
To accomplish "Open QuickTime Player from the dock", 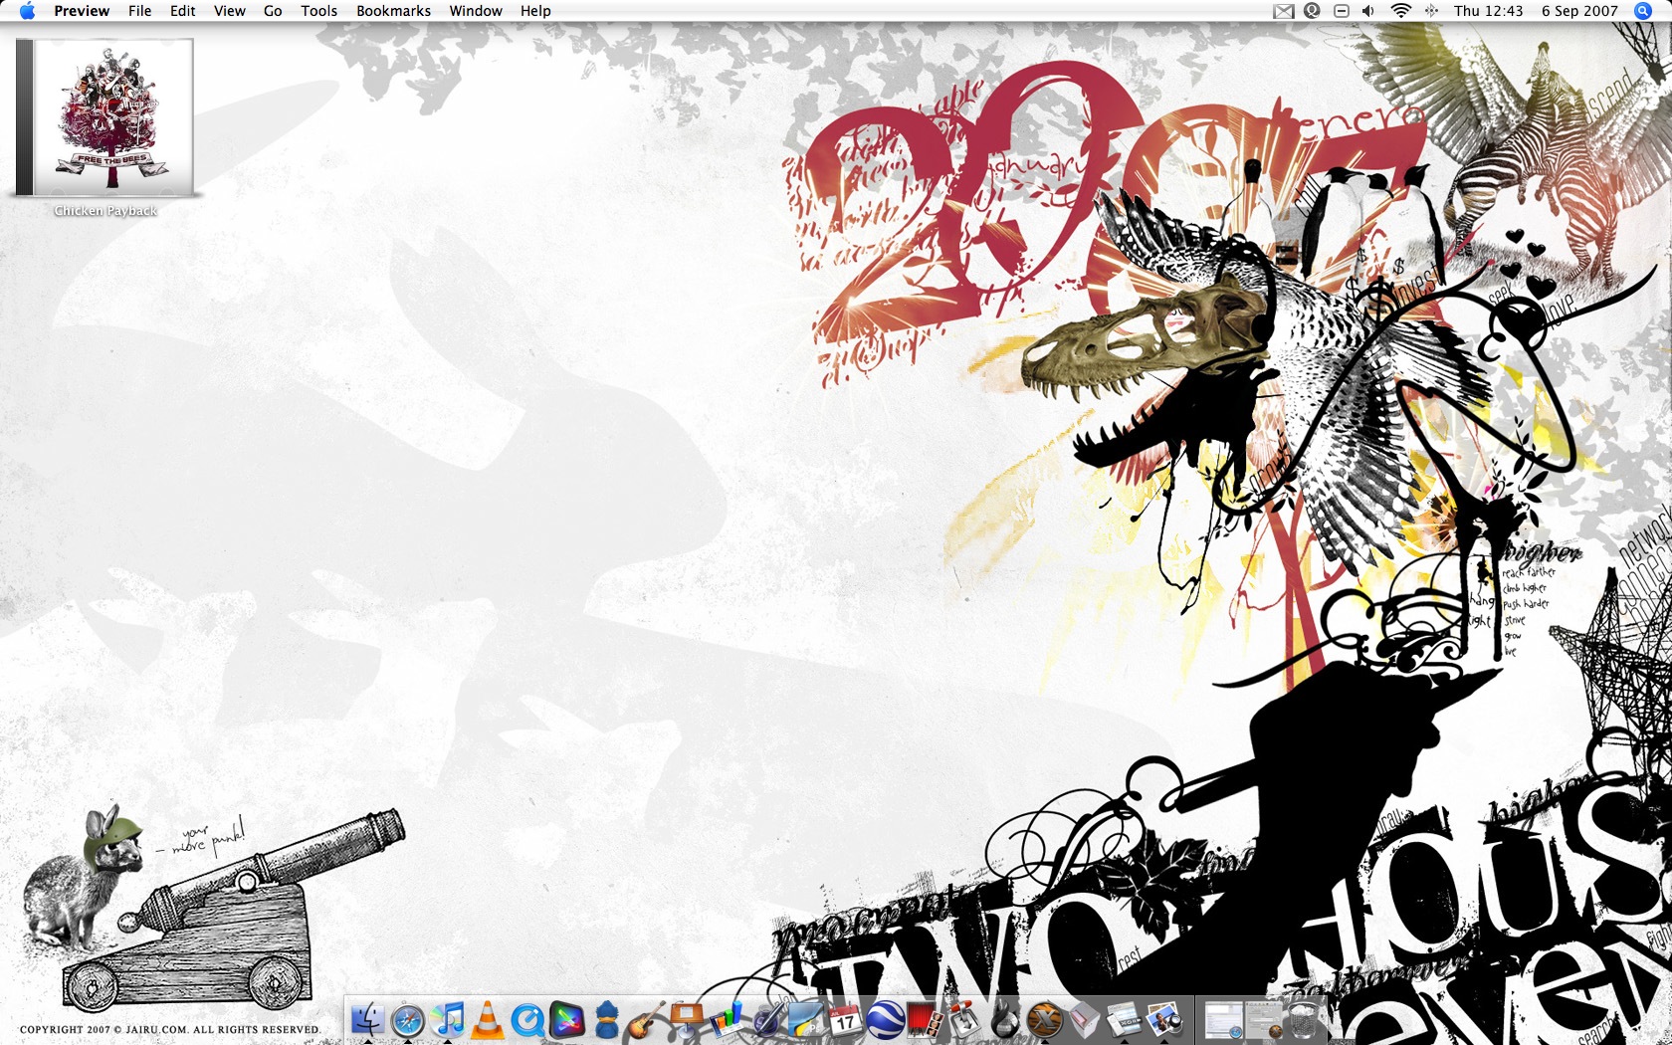I will (x=527, y=1020).
